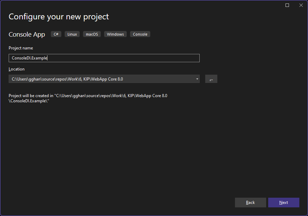This screenshot has height=216, width=308.
Task: Click the Console App template heading
Action: pyautogui.click(x=27, y=34)
